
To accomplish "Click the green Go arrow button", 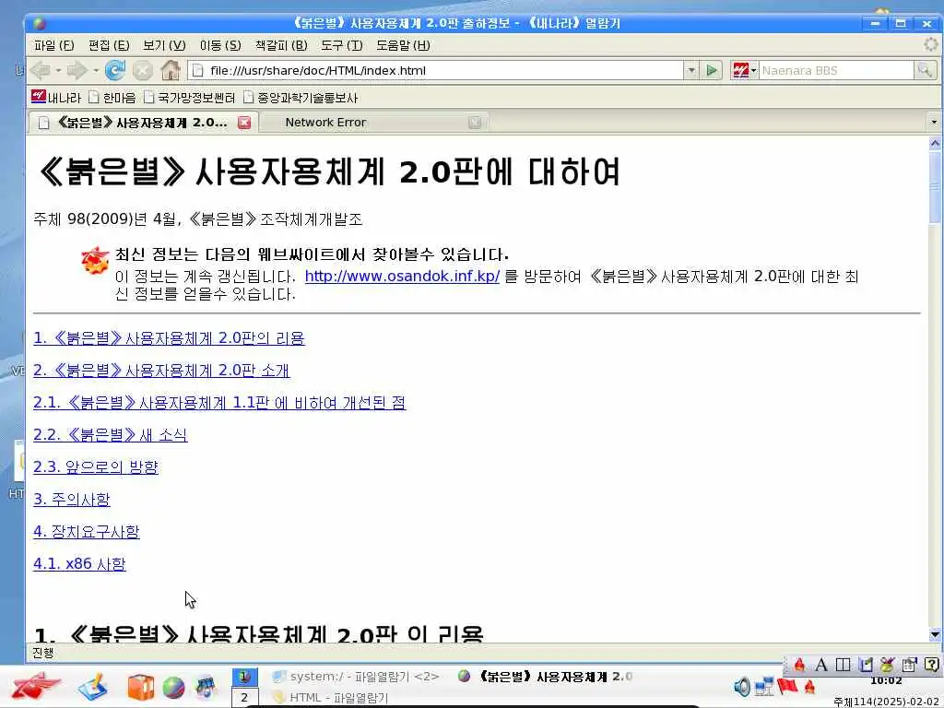I will (x=712, y=70).
